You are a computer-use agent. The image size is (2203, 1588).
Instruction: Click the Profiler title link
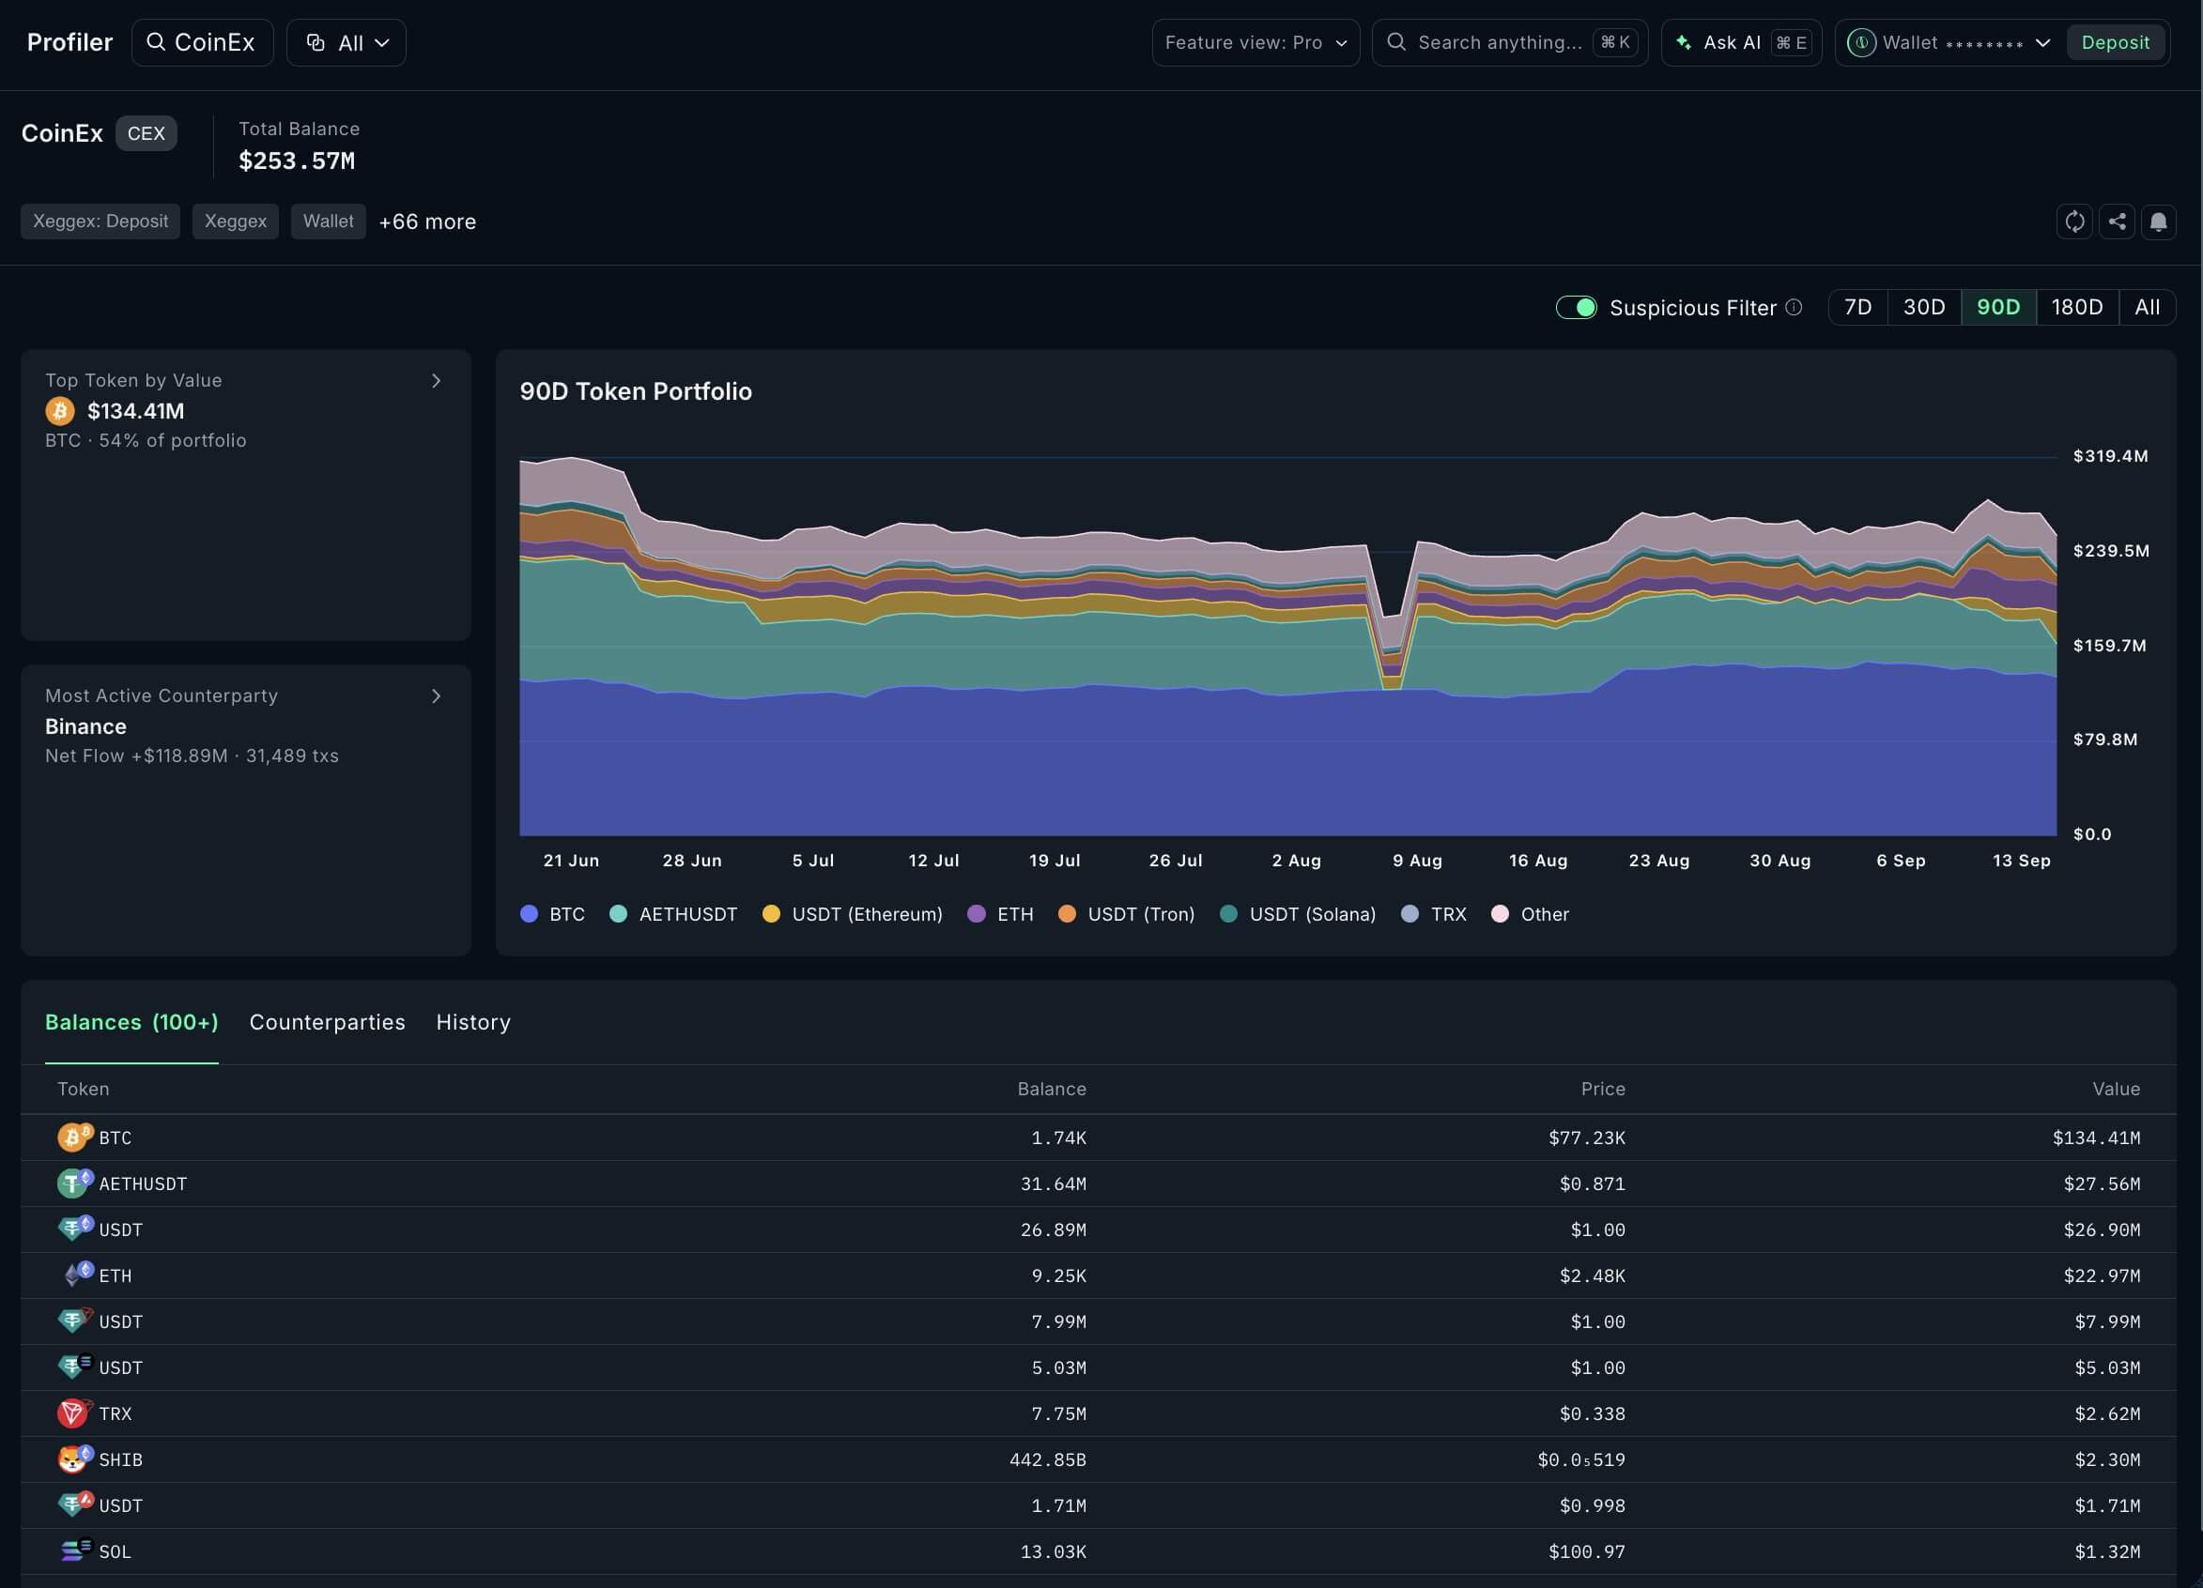tap(69, 43)
